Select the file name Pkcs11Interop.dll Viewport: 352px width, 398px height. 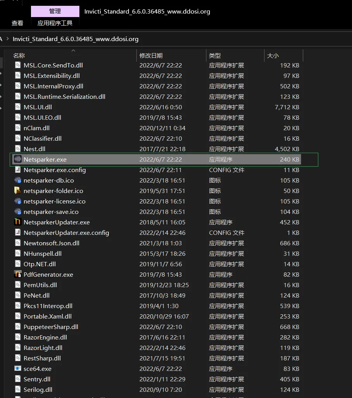pos(48,306)
